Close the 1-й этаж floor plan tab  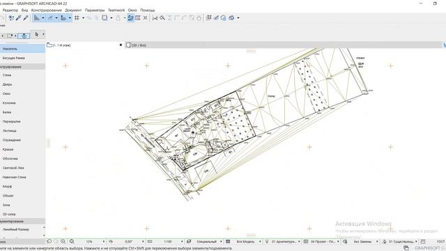pyautogui.click(x=121, y=45)
